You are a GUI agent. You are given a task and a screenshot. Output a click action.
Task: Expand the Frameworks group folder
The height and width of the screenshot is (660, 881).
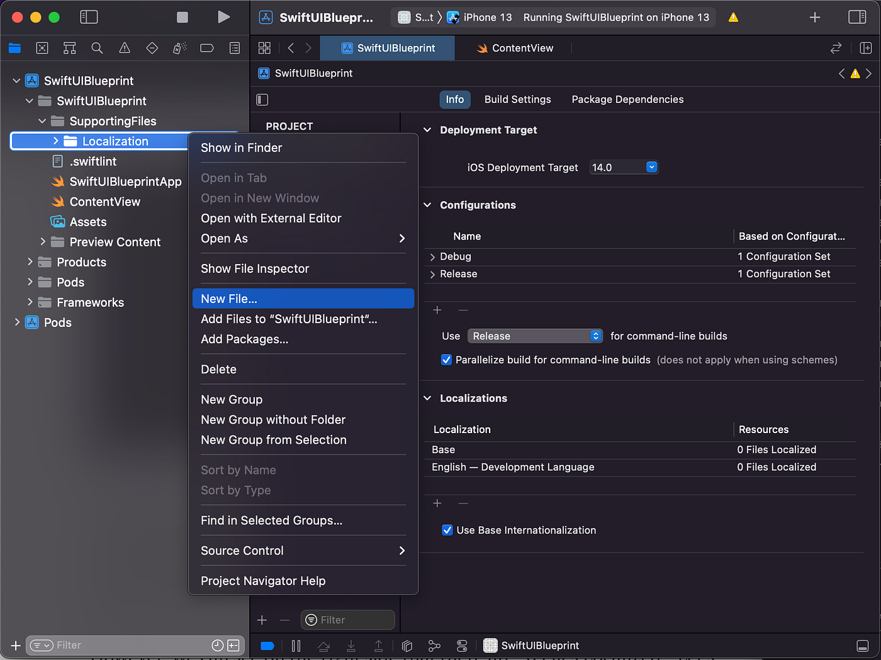tap(30, 302)
